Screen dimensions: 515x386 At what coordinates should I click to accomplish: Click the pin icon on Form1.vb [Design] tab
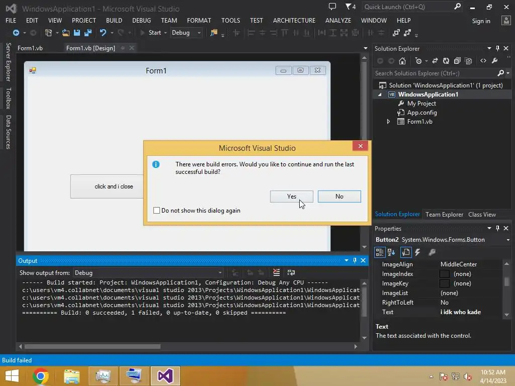pos(123,48)
